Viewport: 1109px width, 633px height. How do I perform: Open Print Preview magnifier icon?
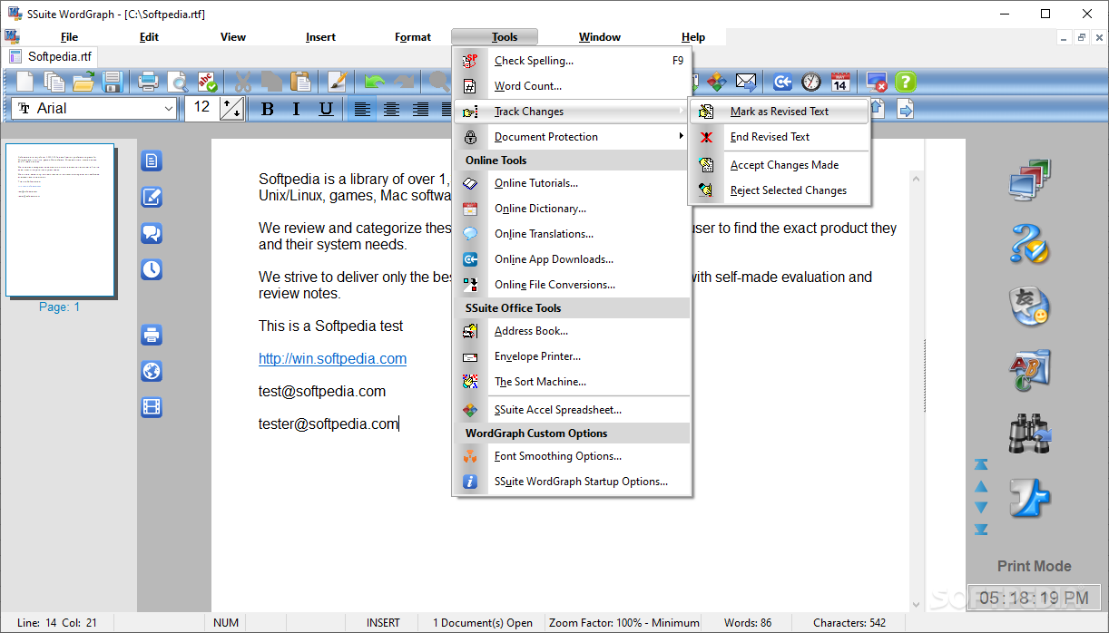point(179,83)
